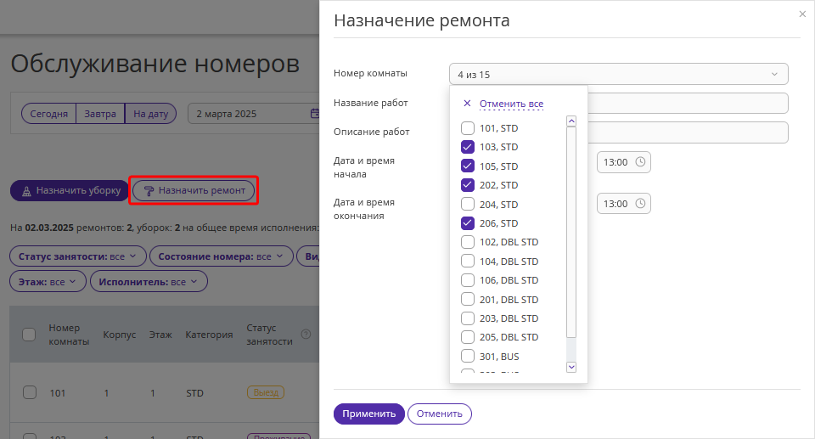This screenshot has height=439, width=815.
Task: Click the help icon next to Статус занятости column
Action: [306, 334]
